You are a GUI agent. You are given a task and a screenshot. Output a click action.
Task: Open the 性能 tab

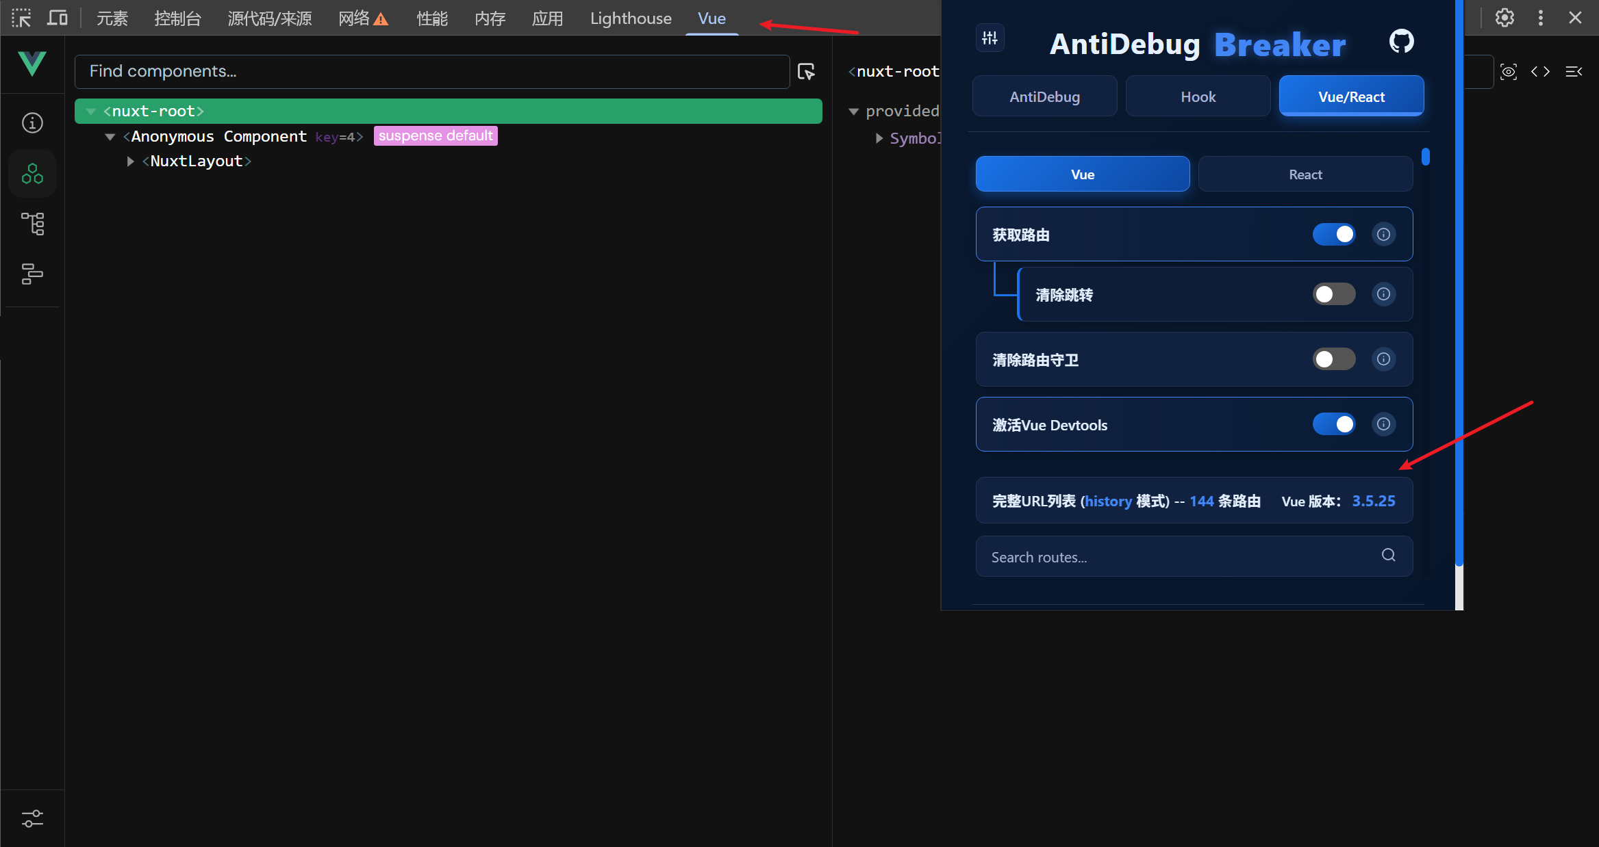433,18
